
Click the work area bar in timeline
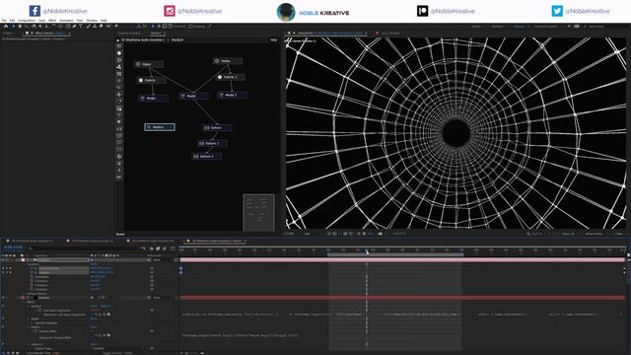(x=395, y=254)
